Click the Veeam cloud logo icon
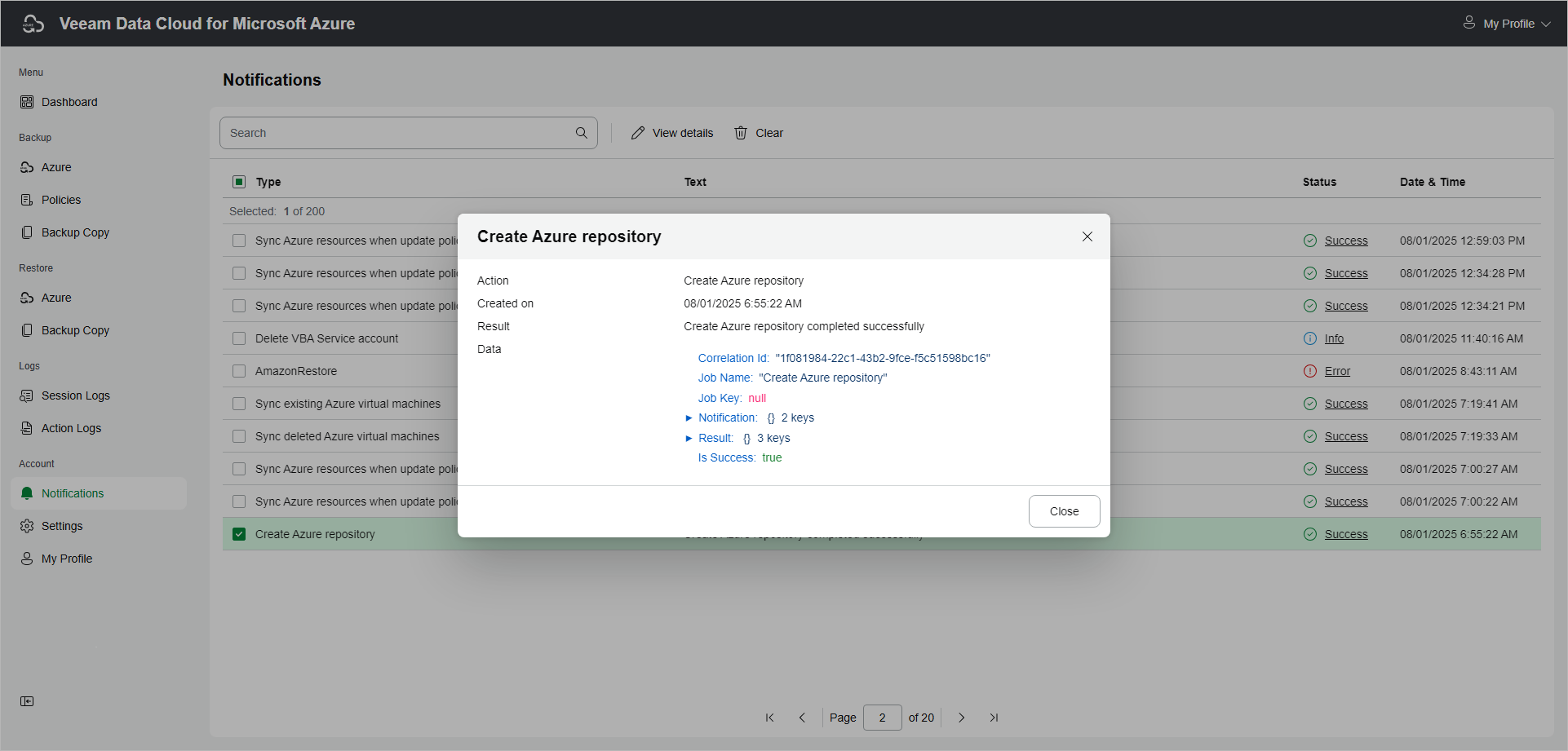 (33, 24)
